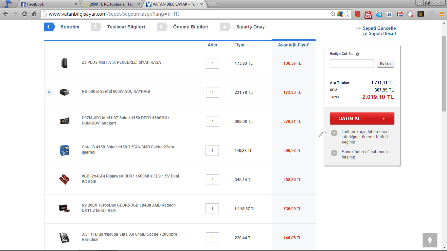Image resolution: width=447 pixels, height=251 pixels.
Task: Go back to the previous page
Action: click(6, 14)
